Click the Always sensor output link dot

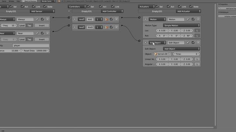coord(53,18)
